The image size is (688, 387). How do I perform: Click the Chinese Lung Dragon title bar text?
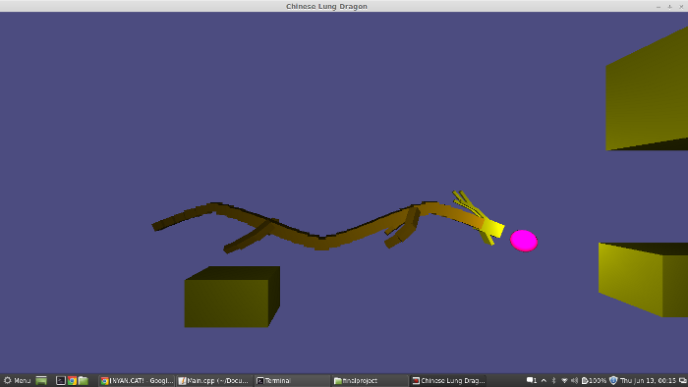tap(326, 6)
